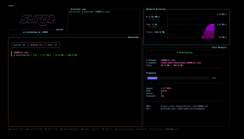Image resolution: width=244 pixels, height=139 pixels.
Task: Click the 'q queued tab' shortcut hint
Action: [x=16, y=129]
